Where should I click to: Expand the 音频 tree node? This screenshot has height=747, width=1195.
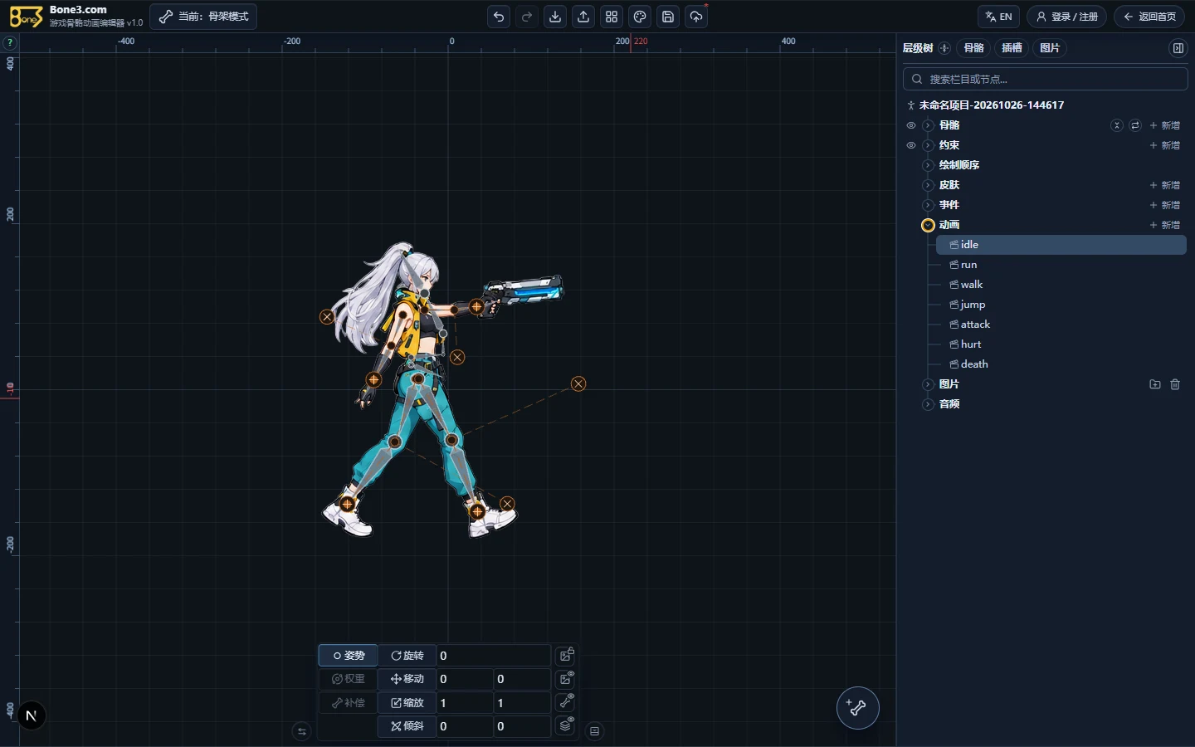pyautogui.click(x=928, y=404)
